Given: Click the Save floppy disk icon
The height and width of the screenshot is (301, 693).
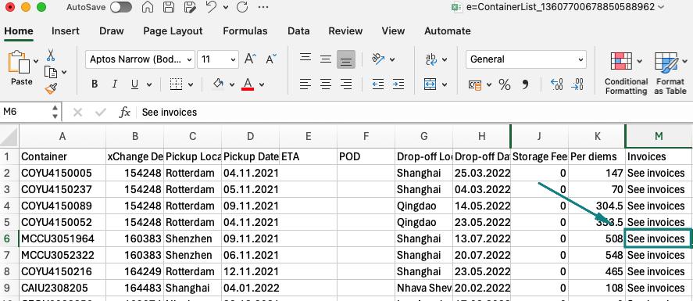Looking at the screenshot, I should click(x=169, y=7).
